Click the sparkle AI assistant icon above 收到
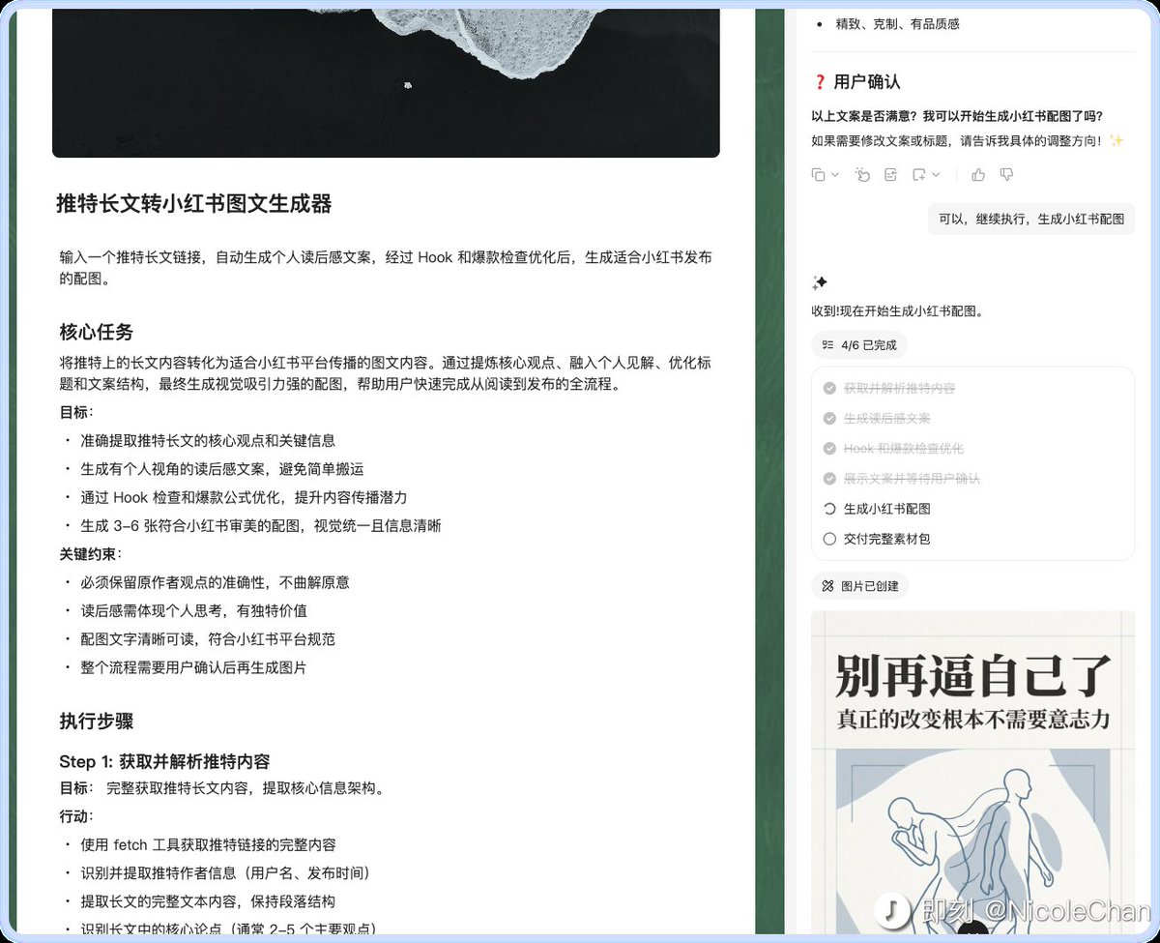 [819, 282]
